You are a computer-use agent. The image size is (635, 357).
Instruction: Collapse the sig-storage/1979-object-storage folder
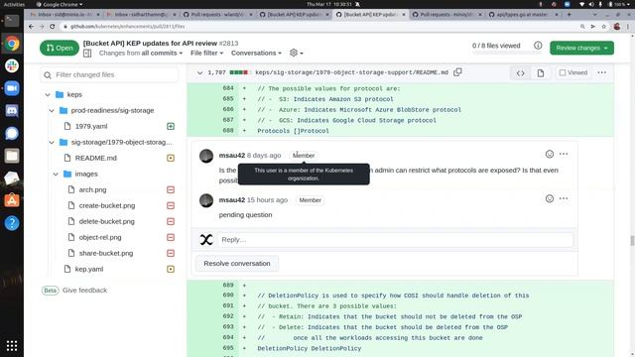(52, 143)
